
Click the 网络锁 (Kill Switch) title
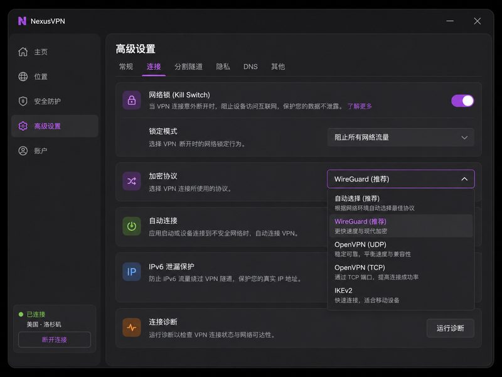[179, 95]
